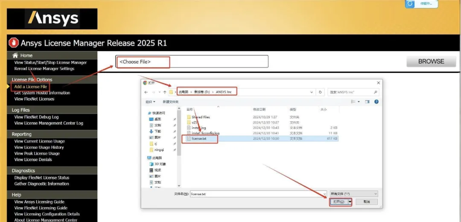This screenshot has width=461, height=222.
Task: Click the red License Manager shield icon
Action: click(x=14, y=43)
